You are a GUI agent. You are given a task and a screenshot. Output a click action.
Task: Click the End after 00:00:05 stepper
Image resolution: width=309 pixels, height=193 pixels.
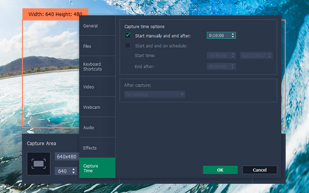tap(233, 67)
